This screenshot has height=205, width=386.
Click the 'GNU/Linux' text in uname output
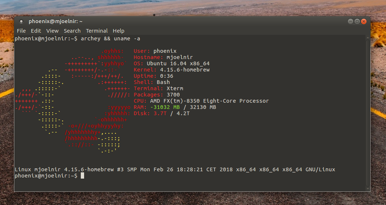320,169
